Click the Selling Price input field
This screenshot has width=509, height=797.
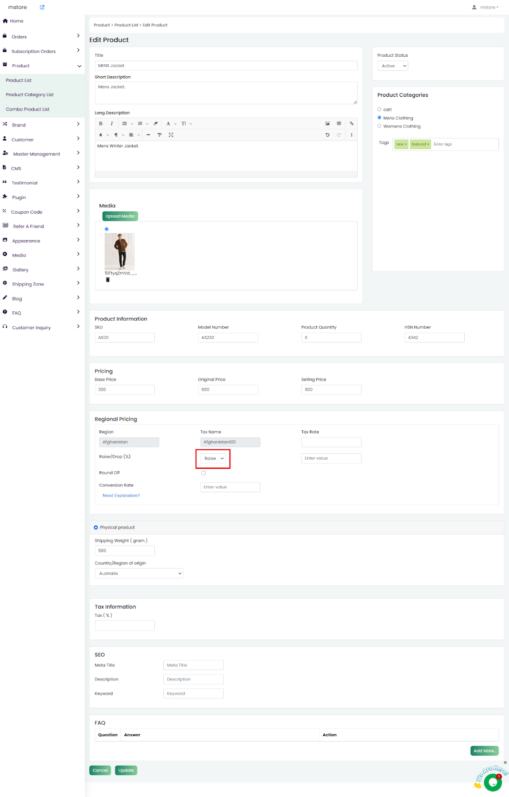click(331, 390)
